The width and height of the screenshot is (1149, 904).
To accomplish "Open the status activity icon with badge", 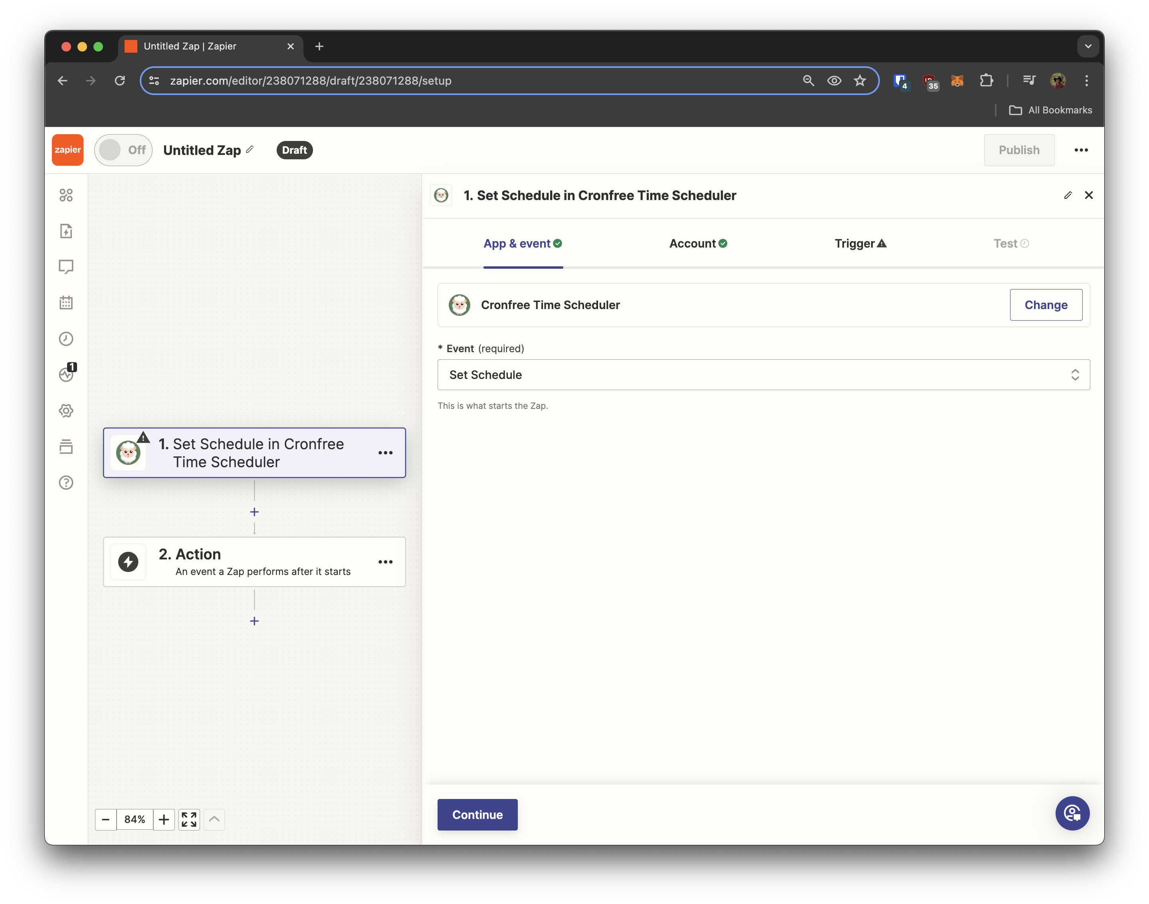I will [67, 373].
